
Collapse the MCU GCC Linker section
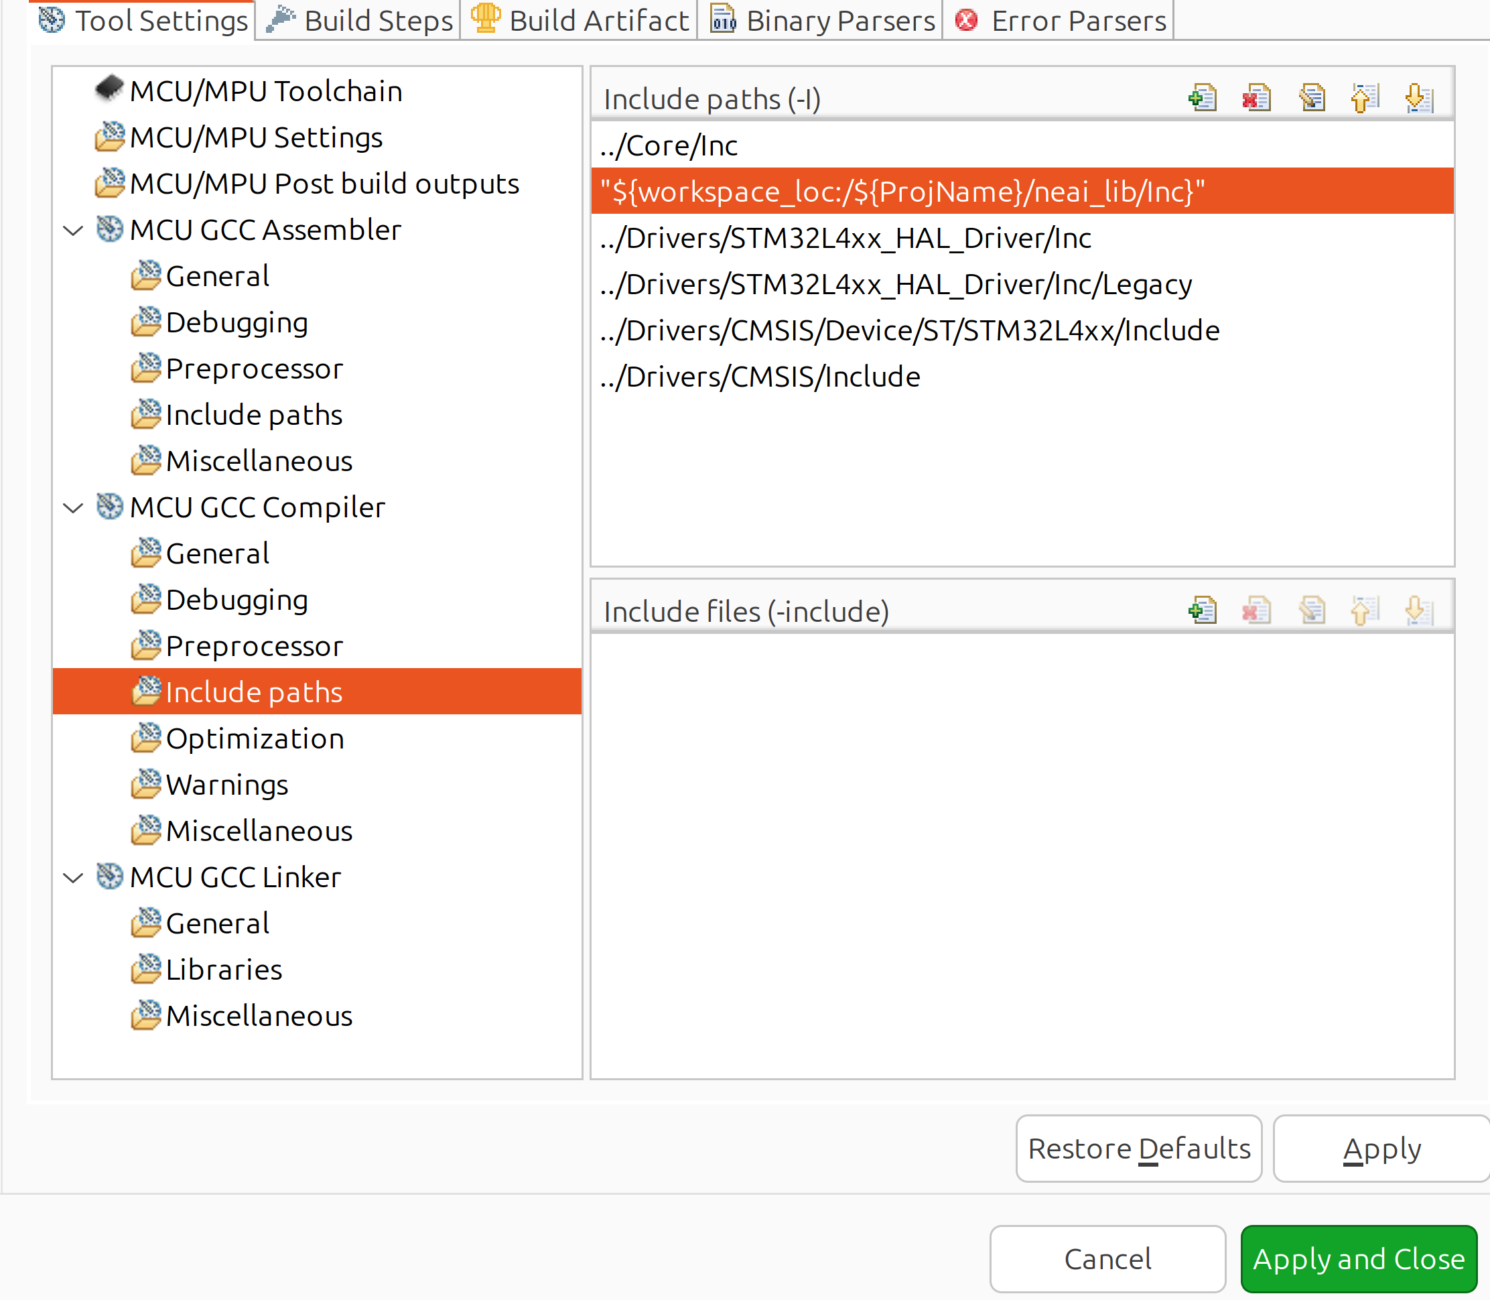pos(72,876)
